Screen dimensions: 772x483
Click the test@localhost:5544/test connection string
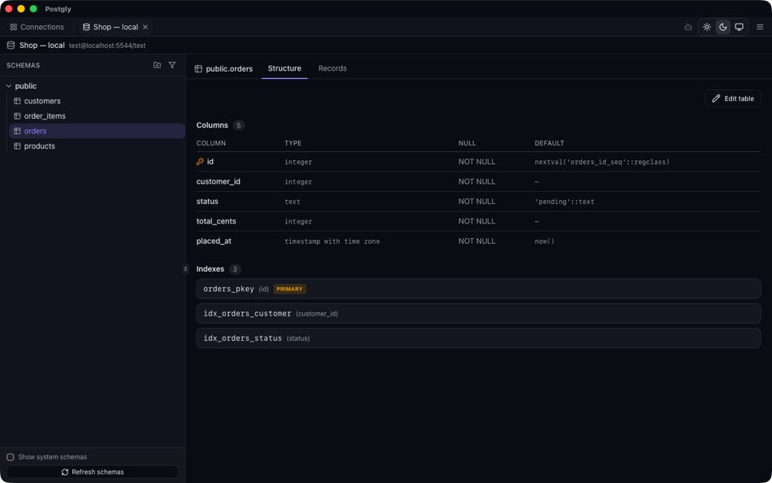tap(107, 46)
